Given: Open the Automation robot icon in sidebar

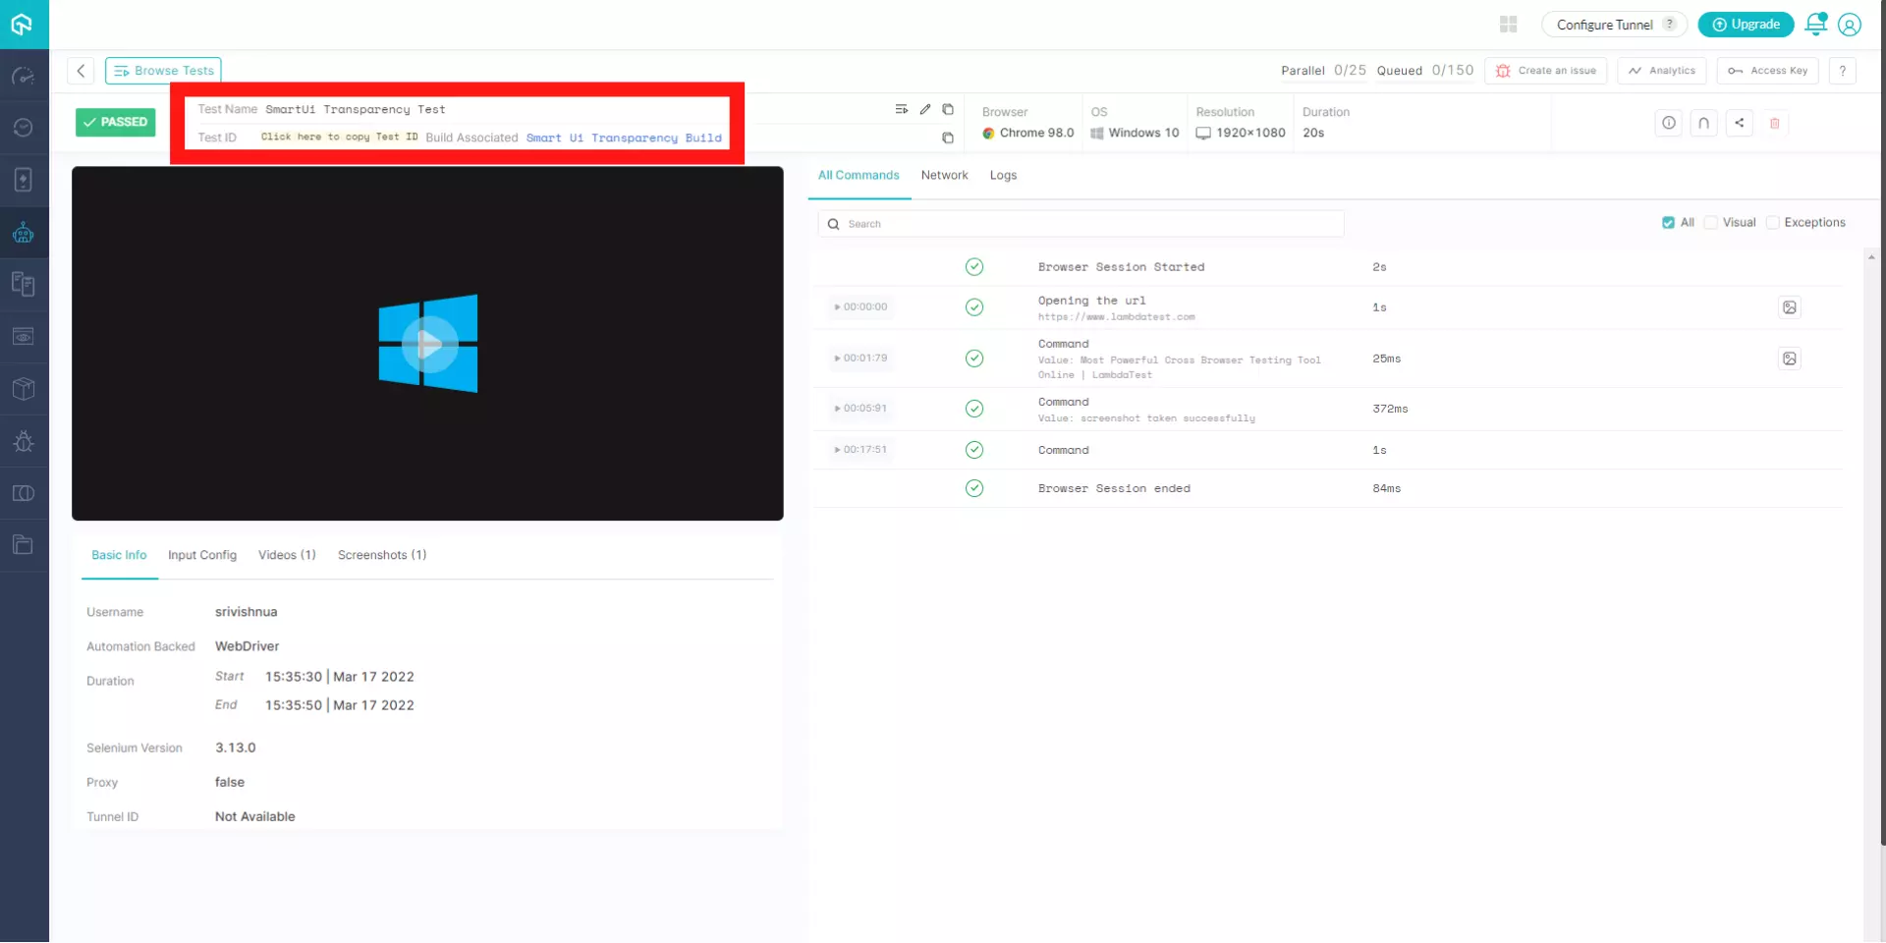Looking at the screenshot, I should (24, 233).
